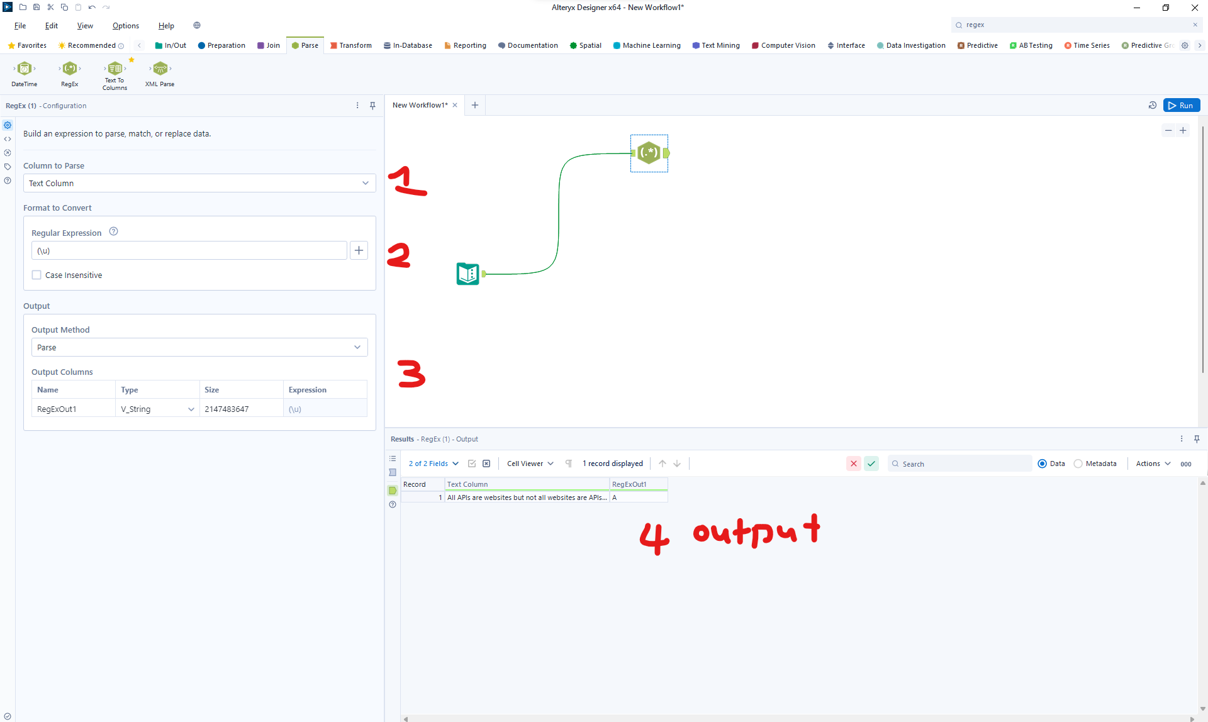Viewport: 1208px width, 722px height.
Task: Click zoom in on the canvas
Action: click(x=1184, y=131)
